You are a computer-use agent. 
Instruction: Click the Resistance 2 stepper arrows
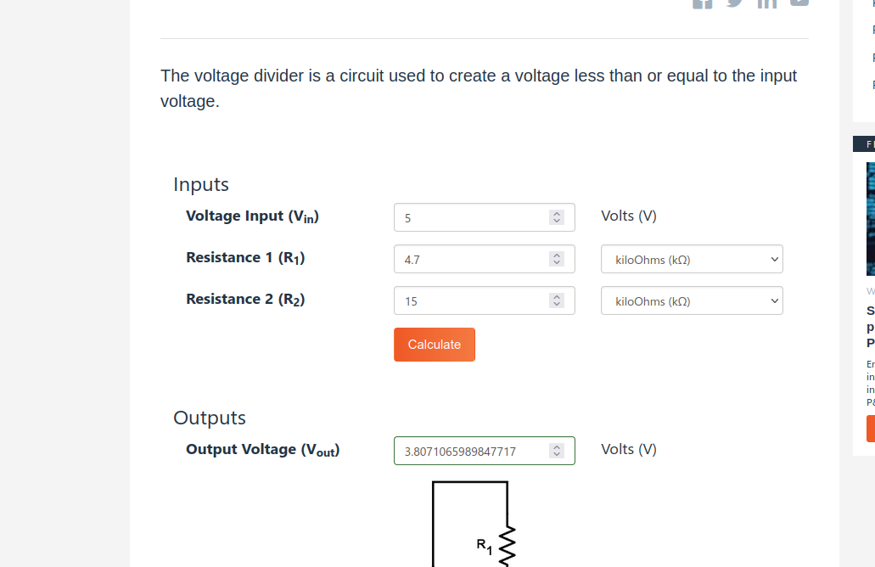click(557, 301)
